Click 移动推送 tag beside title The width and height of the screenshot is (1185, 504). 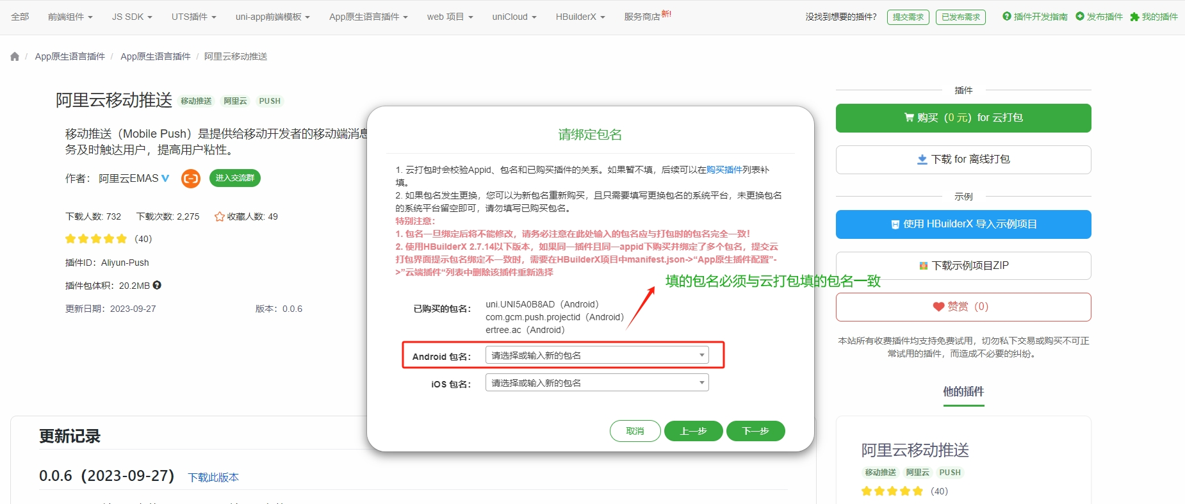[196, 101]
